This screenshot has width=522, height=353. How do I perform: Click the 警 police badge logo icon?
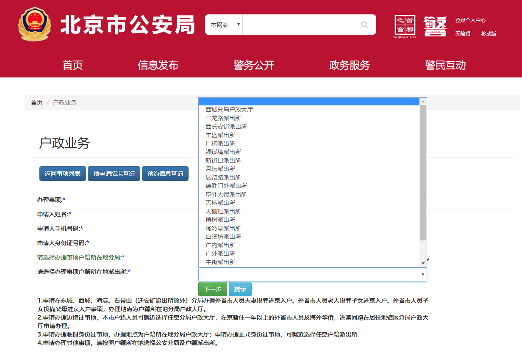(x=435, y=26)
